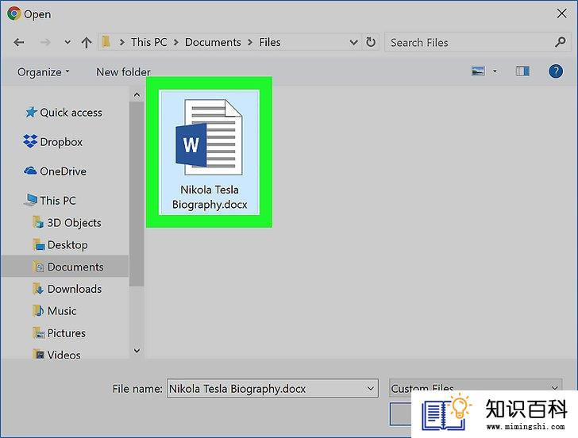The height and width of the screenshot is (438, 578).
Task: Select the Nikola Tesla Biography Word file icon
Action: pyautogui.click(x=209, y=138)
